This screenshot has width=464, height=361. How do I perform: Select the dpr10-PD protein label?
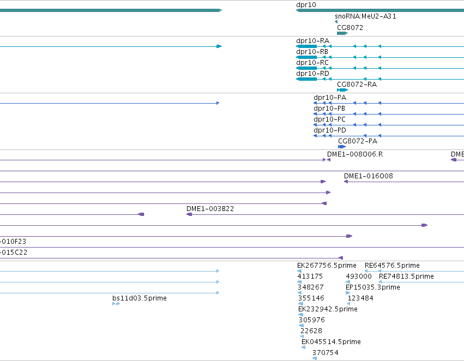[330, 130]
